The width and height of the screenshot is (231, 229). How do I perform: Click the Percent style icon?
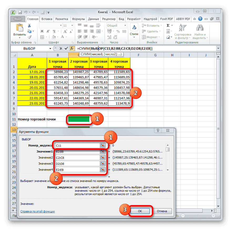(x=118, y=31)
